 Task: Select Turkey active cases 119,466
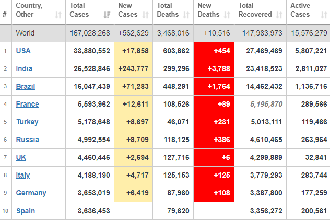tap(314, 122)
